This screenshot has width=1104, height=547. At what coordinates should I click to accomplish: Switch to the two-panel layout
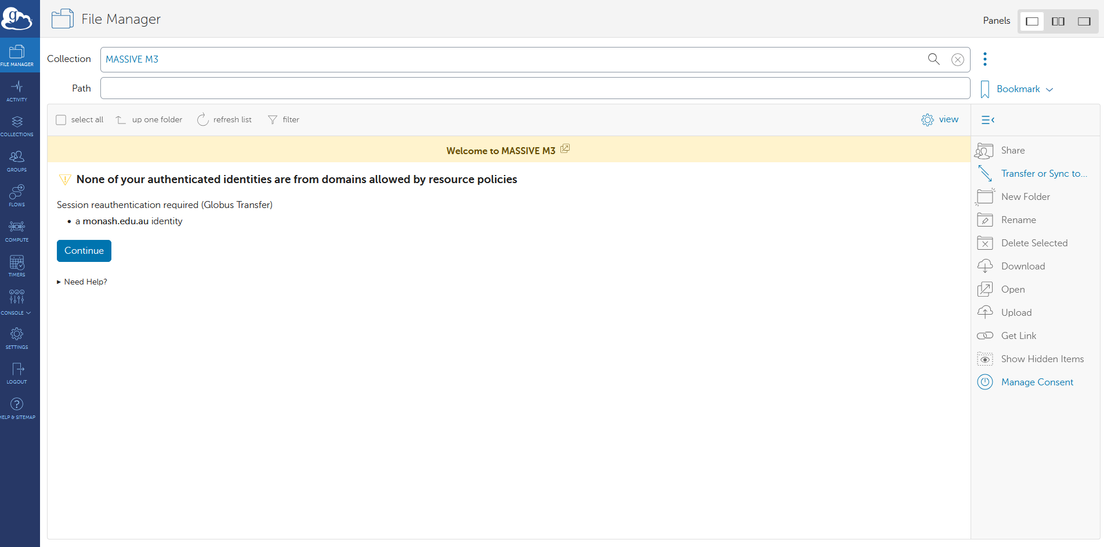coord(1058,21)
